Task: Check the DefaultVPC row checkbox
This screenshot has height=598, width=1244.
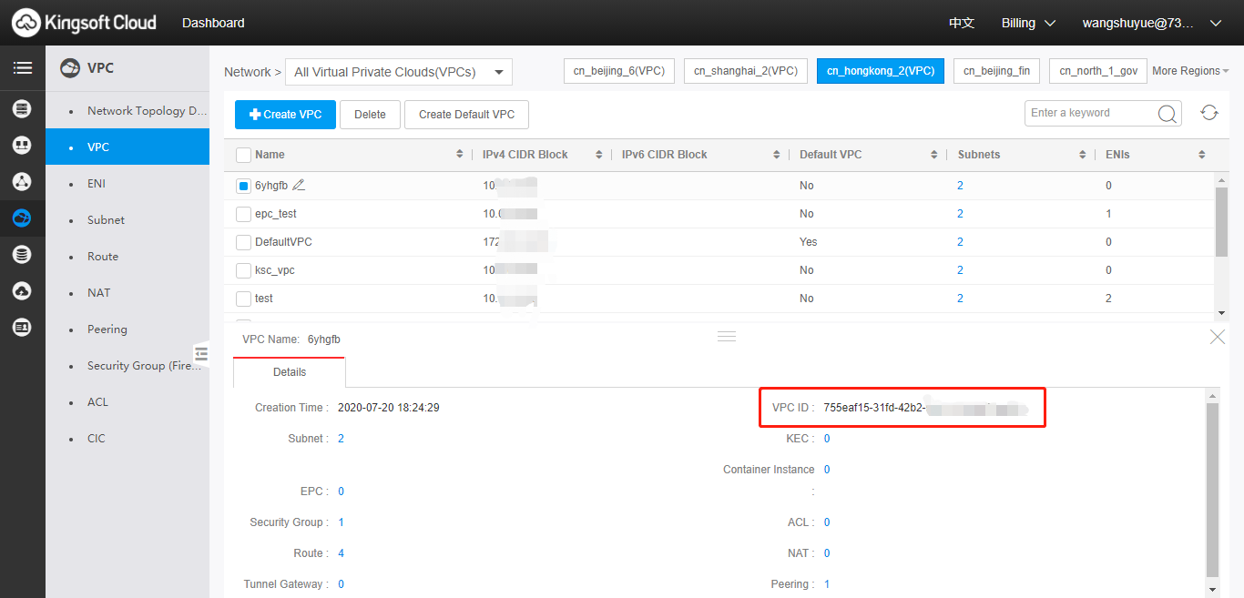Action: pyautogui.click(x=243, y=242)
